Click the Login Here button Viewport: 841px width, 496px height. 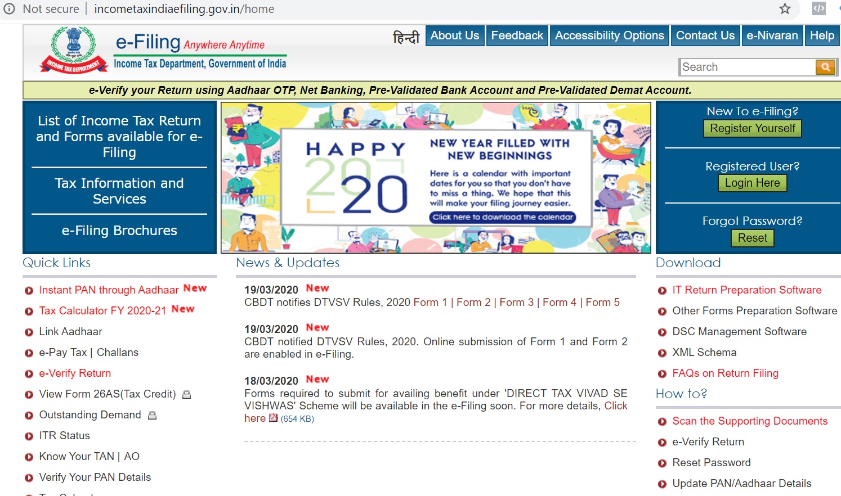point(753,183)
